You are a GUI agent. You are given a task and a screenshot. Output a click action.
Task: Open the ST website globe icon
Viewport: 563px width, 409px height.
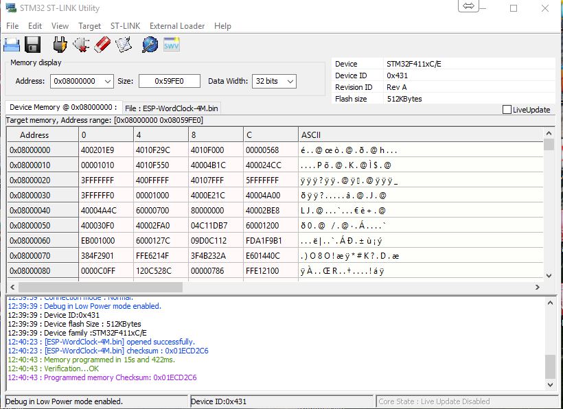coord(150,45)
